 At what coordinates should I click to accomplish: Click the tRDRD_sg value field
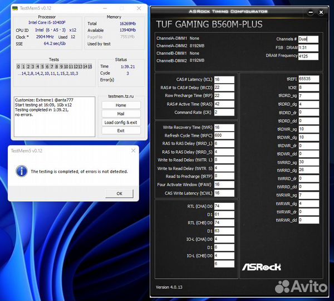pyautogui.click(x=308, y=96)
